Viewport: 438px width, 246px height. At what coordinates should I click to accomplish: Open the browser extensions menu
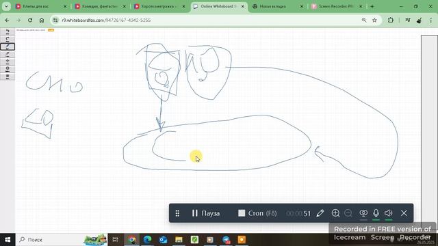point(391,20)
